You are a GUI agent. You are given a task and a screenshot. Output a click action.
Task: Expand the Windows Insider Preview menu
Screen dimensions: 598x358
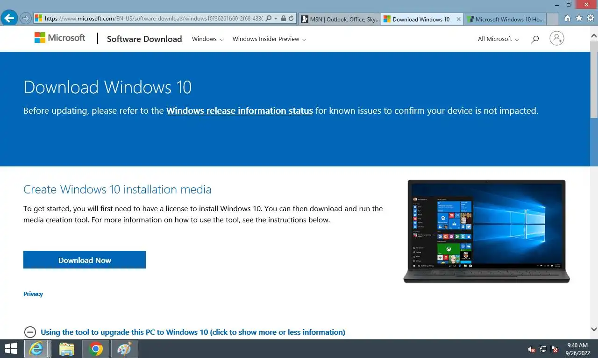point(269,39)
